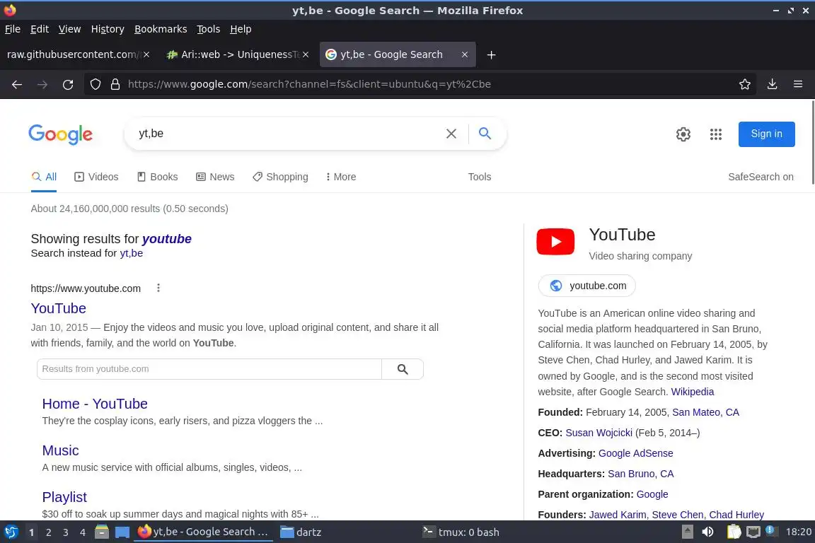Open the Susan Wojcicki link
Screen dimensions: 815x543
[599, 433]
